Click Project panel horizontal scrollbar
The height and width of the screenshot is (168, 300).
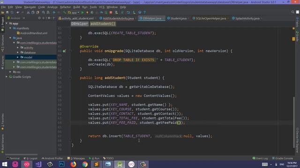click(x=21, y=154)
